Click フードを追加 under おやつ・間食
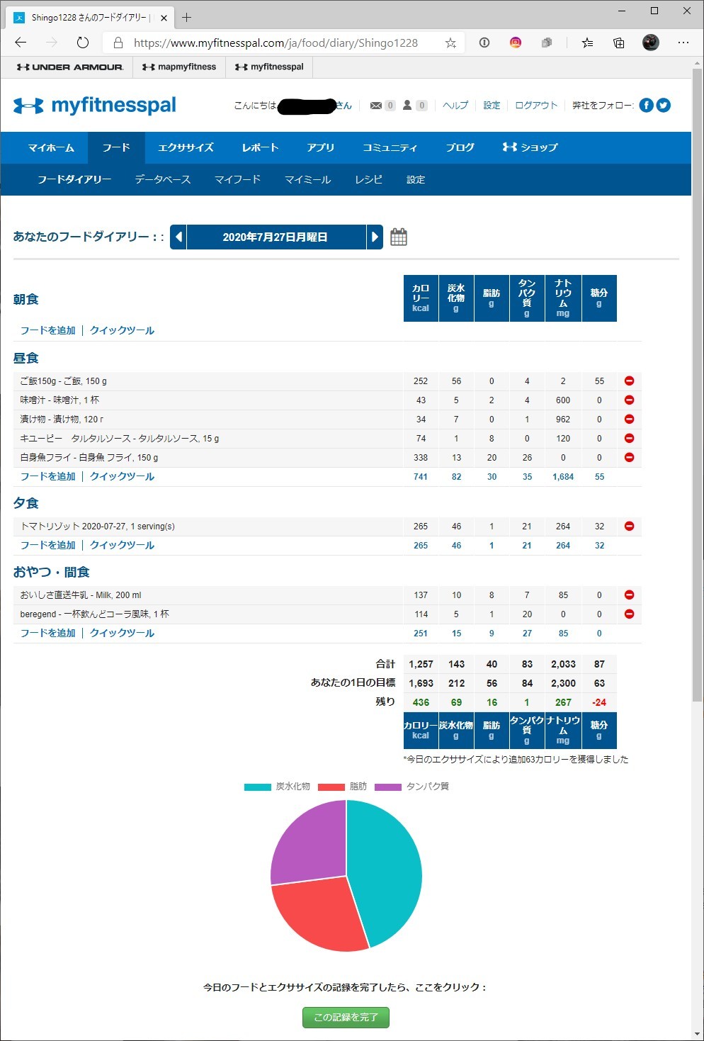Screen dimensions: 704x1041 (x=47, y=633)
